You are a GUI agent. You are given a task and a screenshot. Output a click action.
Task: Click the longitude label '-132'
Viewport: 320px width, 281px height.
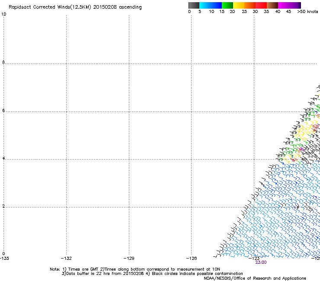(66, 259)
